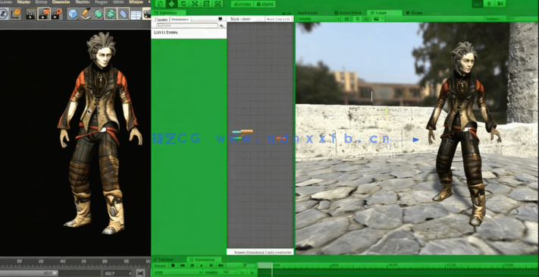Click the Animator parameter search field
Screen dimensions: 539x277
pos(187,26)
